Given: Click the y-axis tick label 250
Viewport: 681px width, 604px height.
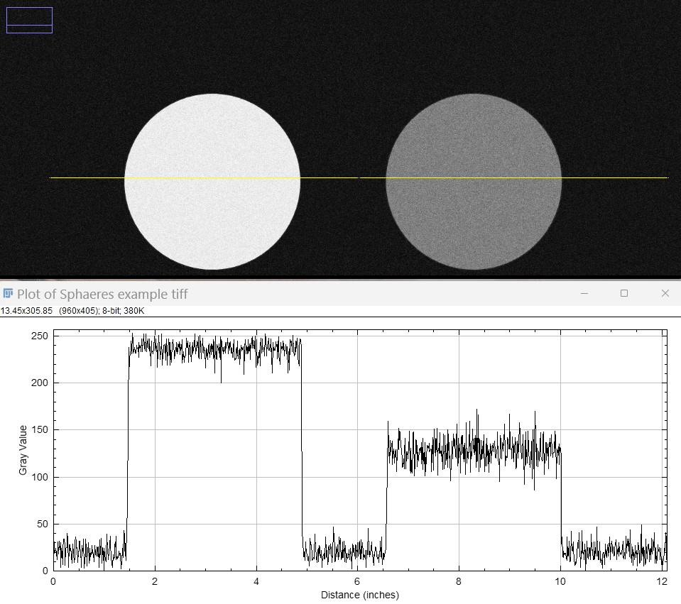Looking at the screenshot, I should pyautogui.click(x=40, y=336).
